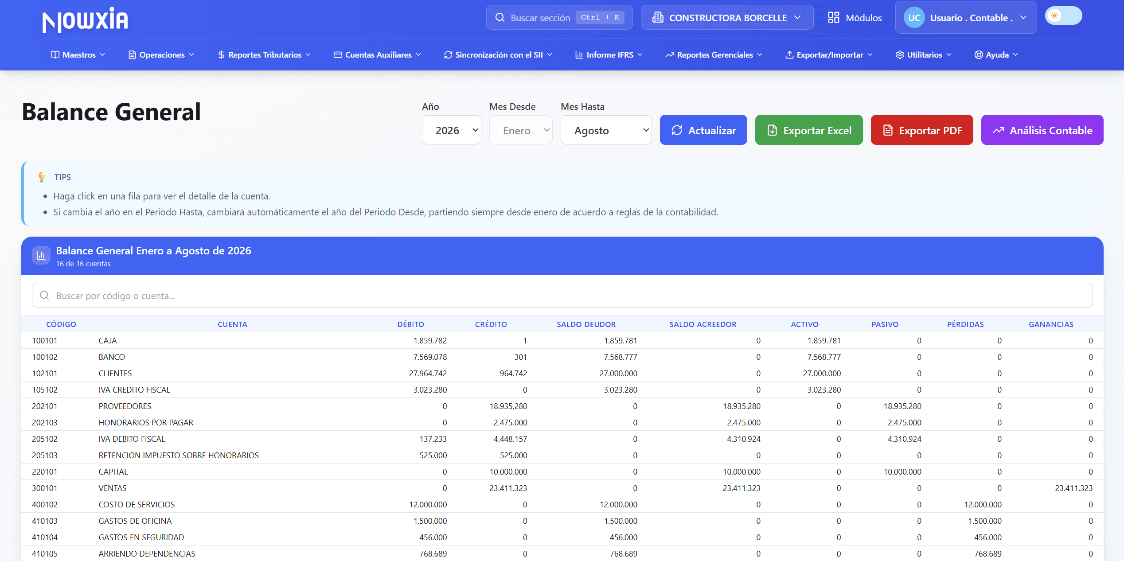Click the Módulos button label
The height and width of the screenshot is (561, 1124).
coord(863,18)
